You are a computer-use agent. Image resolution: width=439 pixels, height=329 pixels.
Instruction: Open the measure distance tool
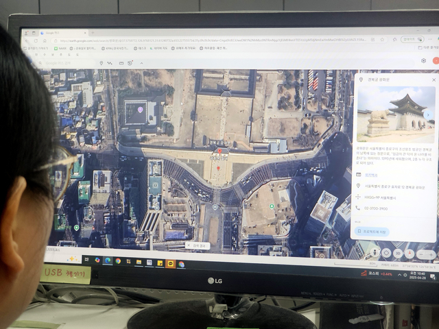(x=121, y=63)
